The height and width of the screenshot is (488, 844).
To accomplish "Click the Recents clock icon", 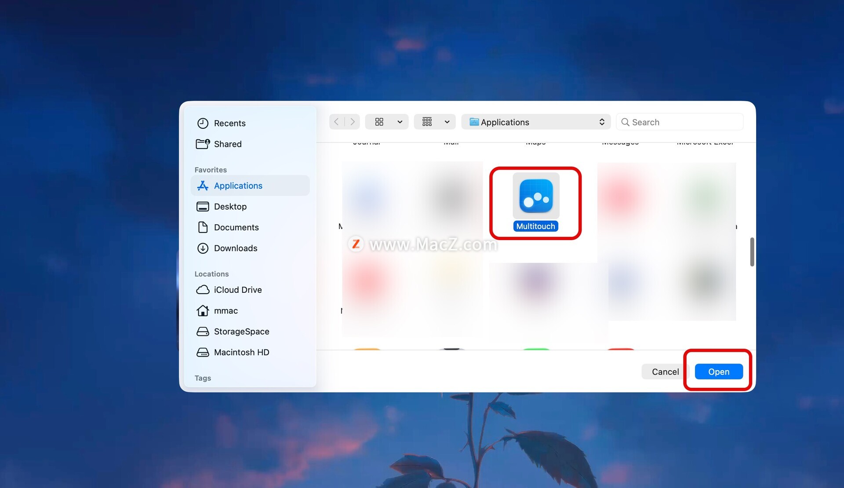I will (x=203, y=123).
